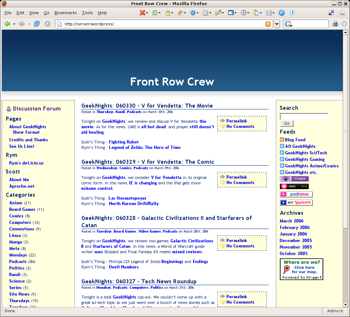This screenshot has height=317, width=350.
Task: Click the blue checkmark toolbar icon
Action: point(282,13)
